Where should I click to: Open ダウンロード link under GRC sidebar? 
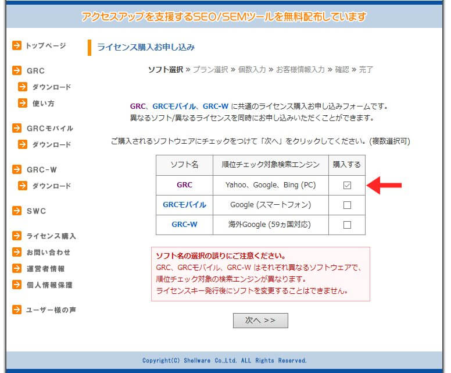coord(52,87)
